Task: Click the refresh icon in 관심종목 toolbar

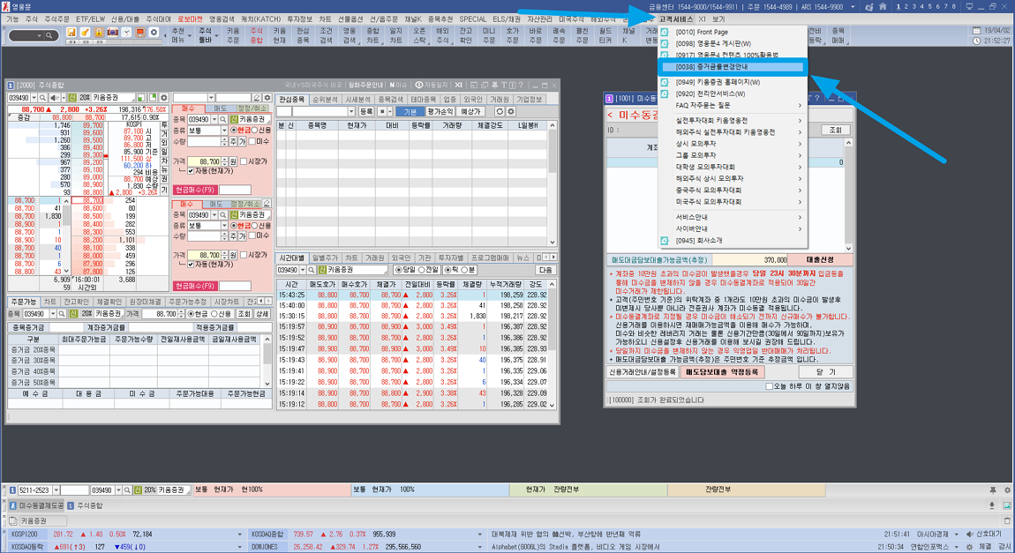Action: point(499,112)
